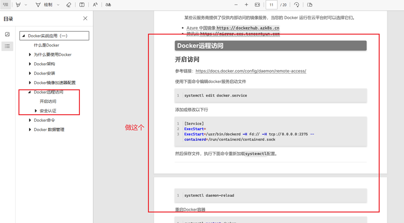Click the rotate page icon
404x223 pixels.
click(x=296, y=5)
